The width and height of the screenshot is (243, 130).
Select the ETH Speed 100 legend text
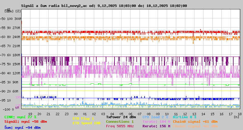86,123
